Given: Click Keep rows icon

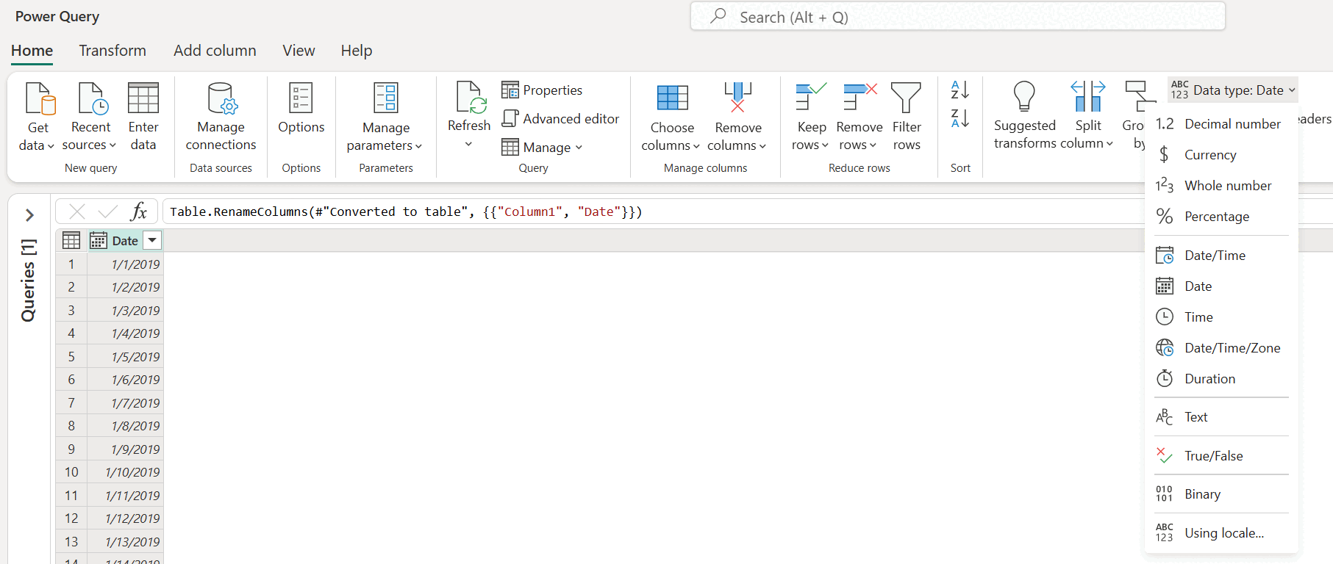Looking at the screenshot, I should click(x=811, y=98).
